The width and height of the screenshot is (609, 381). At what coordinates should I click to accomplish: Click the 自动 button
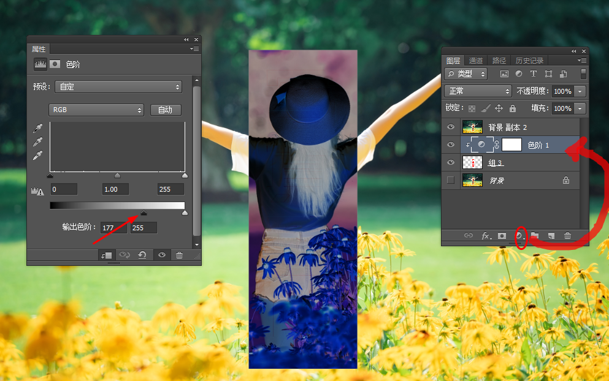(166, 110)
